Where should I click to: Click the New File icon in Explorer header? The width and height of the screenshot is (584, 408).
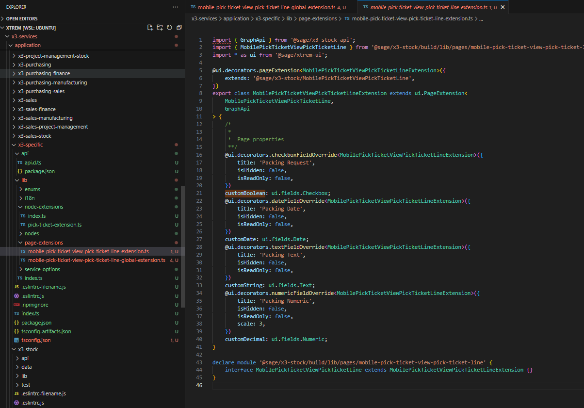[x=150, y=28]
